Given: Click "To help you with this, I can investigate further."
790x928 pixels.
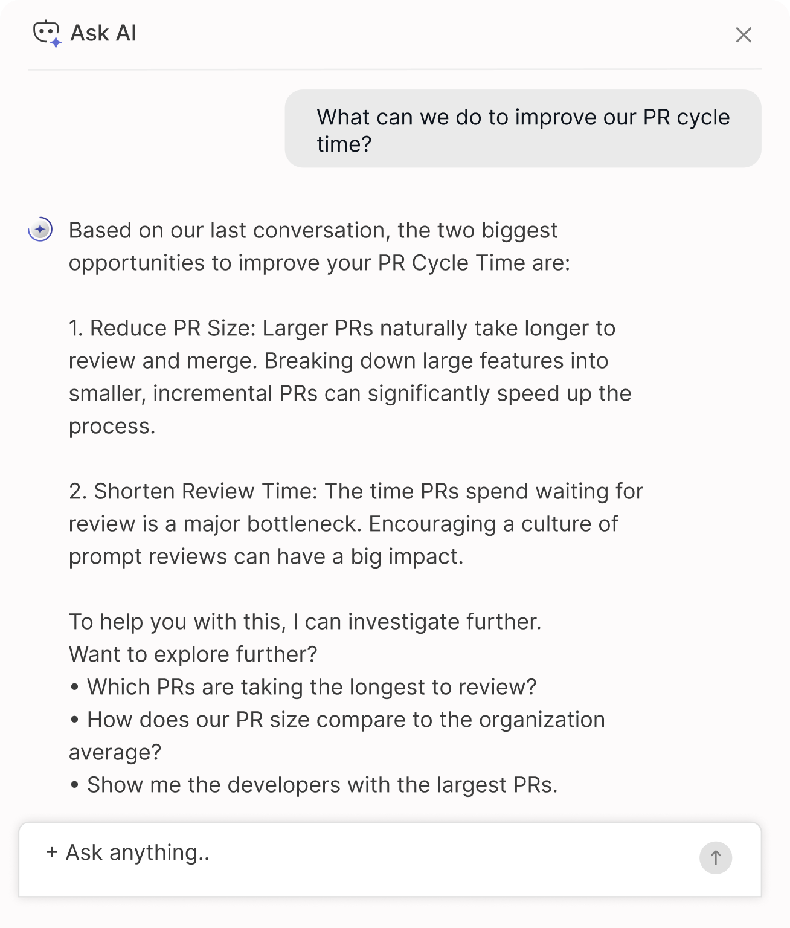Looking at the screenshot, I should pyautogui.click(x=305, y=622).
